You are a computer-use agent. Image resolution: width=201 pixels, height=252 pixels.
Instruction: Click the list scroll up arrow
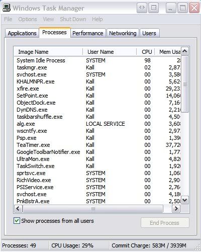[x=185, y=51]
